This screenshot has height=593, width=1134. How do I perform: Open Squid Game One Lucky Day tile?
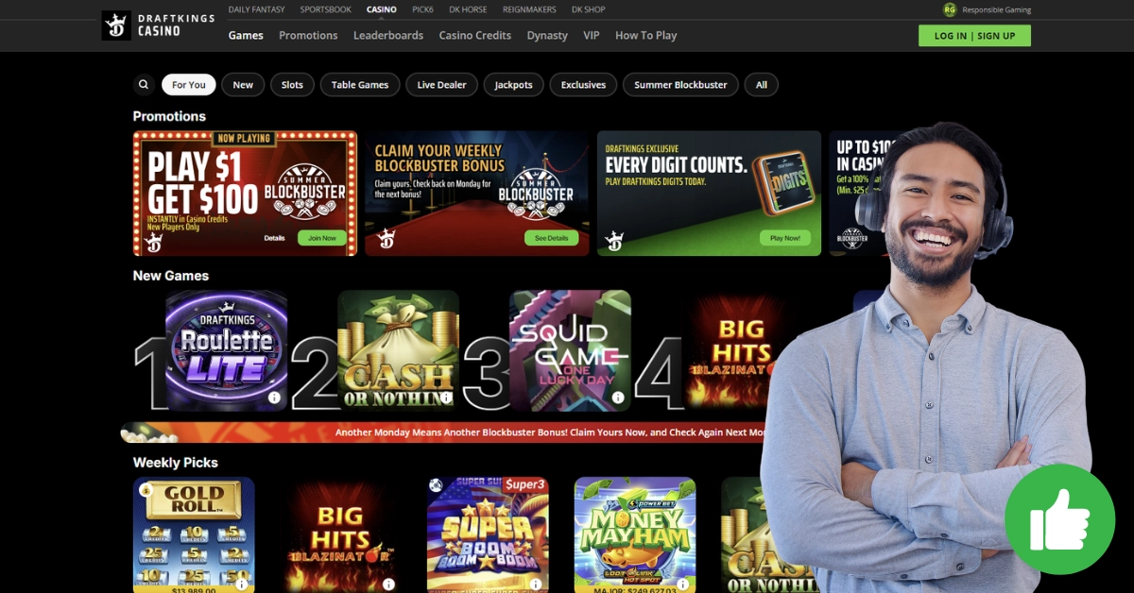pos(571,350)
